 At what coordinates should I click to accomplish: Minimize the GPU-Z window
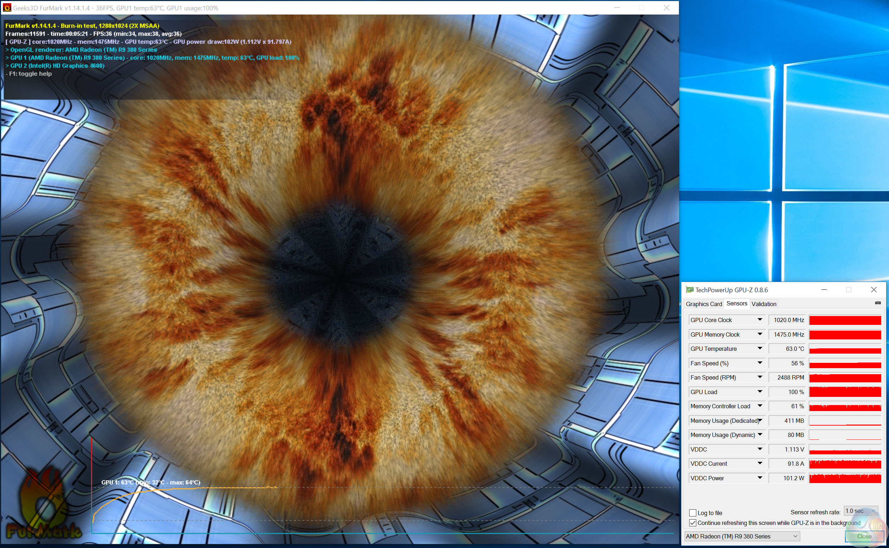[x=824, y=289]
